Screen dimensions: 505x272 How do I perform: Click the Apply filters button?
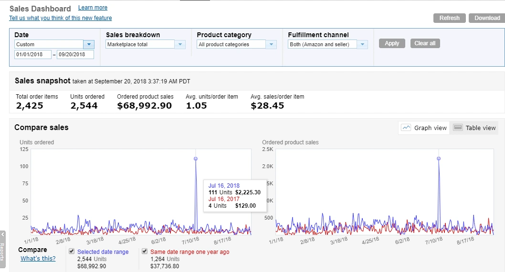click(392, 43)
